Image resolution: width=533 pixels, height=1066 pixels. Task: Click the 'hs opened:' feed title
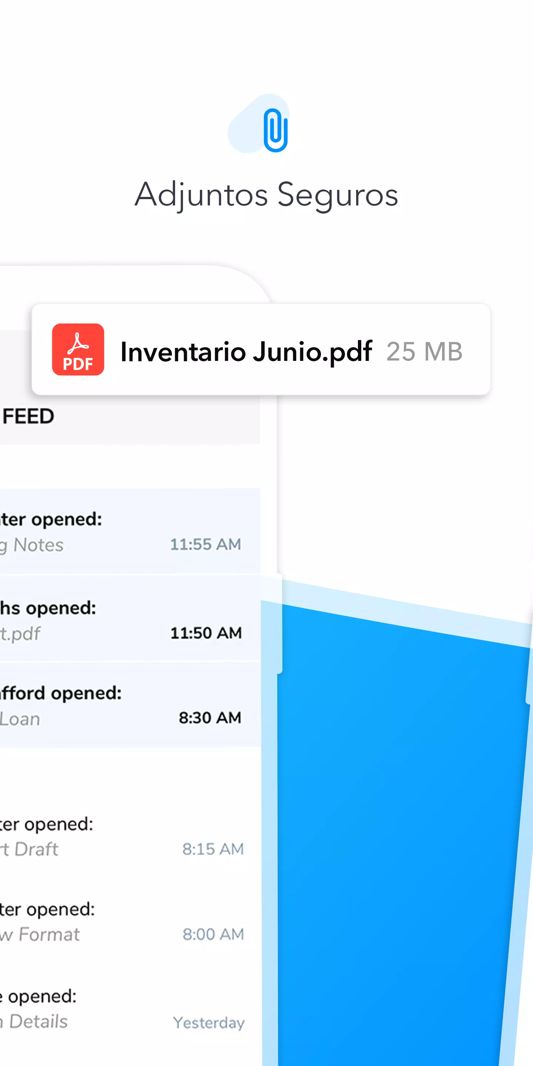48,608
